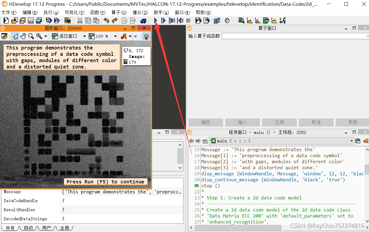This screenshot has height=232, width=369.
Task: Select the ResultHandles variable row
Action: (x=92, y=210)
